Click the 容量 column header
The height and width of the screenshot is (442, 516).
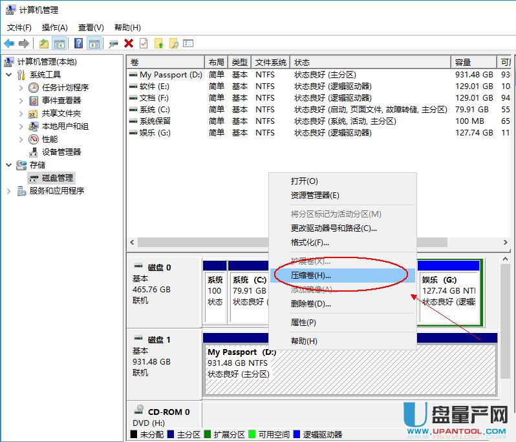click(x=462, y=62)
